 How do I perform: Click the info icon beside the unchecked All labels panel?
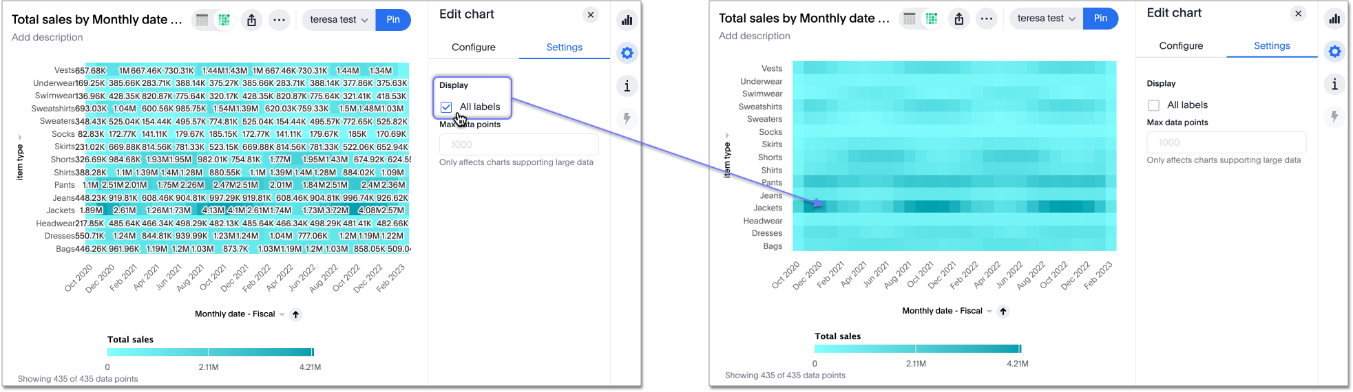pos(1334,84)
